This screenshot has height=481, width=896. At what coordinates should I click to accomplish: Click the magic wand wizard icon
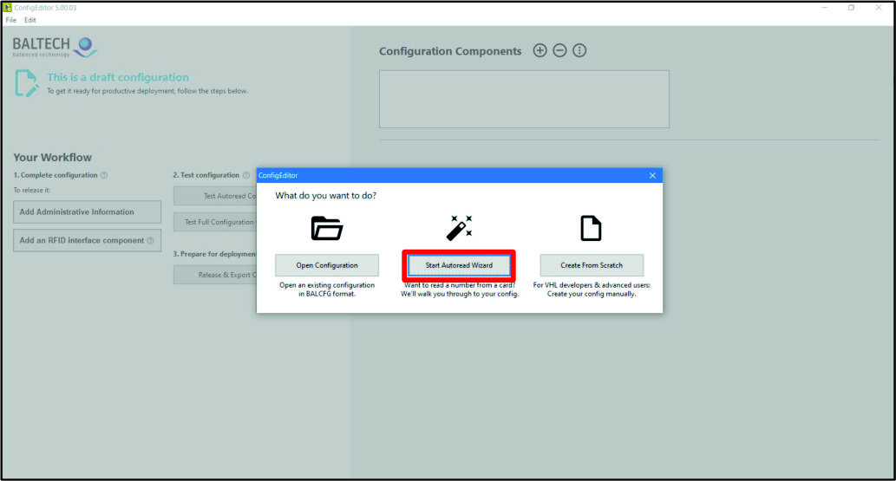tap(459, 227)
